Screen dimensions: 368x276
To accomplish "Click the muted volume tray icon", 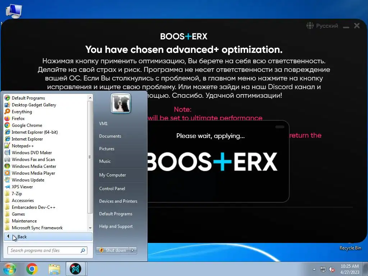I will [x=332, y=269].
